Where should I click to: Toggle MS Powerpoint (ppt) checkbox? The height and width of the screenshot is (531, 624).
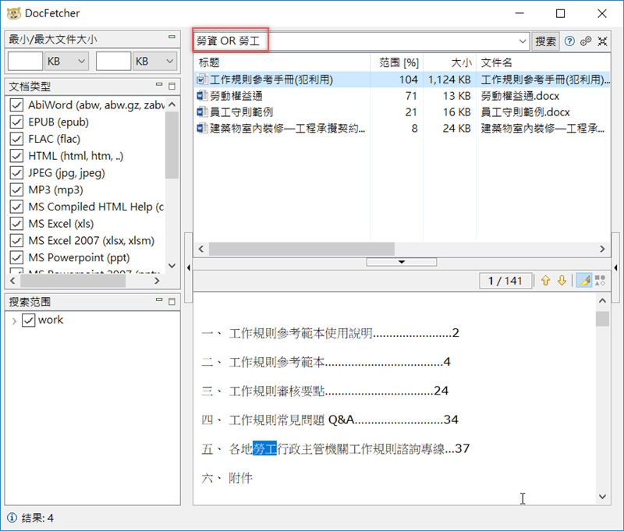pyautogui.click(x=16, y=258)
